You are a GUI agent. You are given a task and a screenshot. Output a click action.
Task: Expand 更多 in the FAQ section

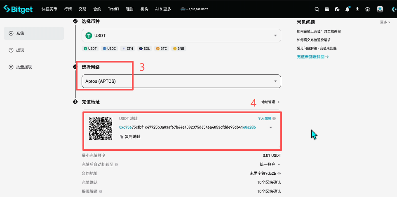click(x=385, y=22)
